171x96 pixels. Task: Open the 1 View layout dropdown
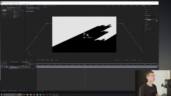[x=141, y=60]
